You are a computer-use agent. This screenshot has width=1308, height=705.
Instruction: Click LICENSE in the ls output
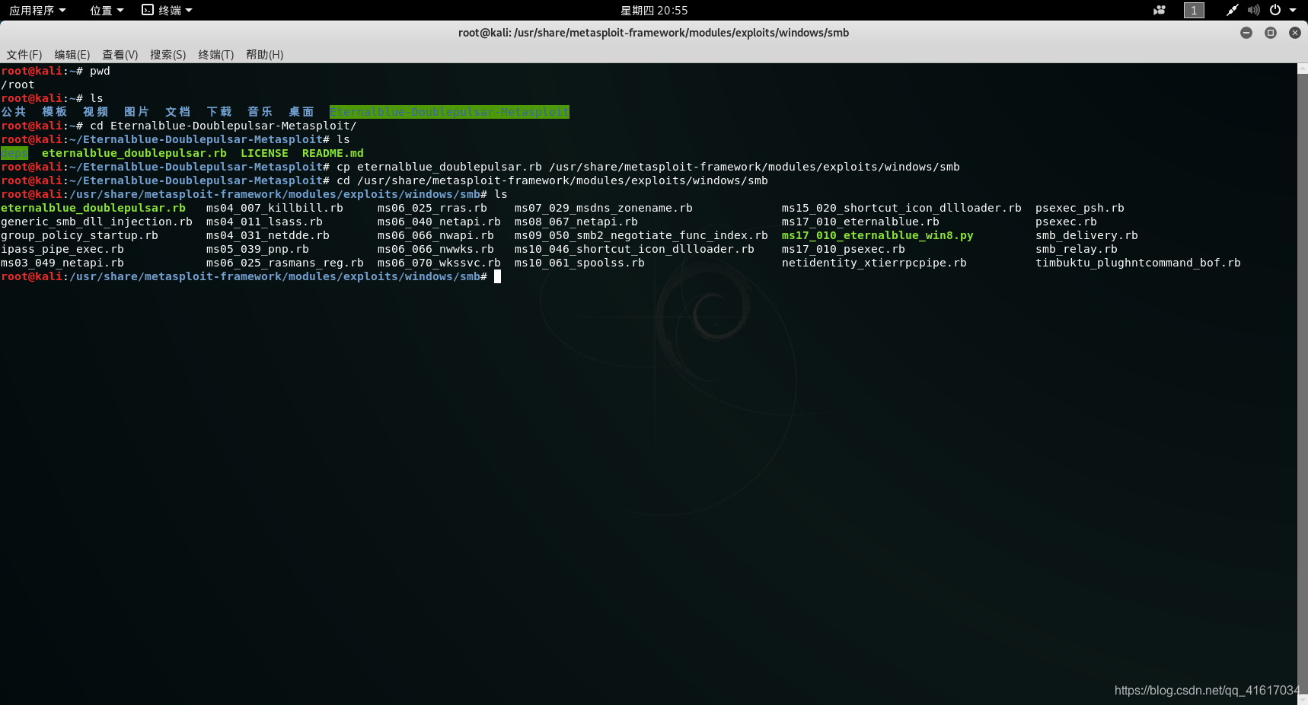[264, 153]
